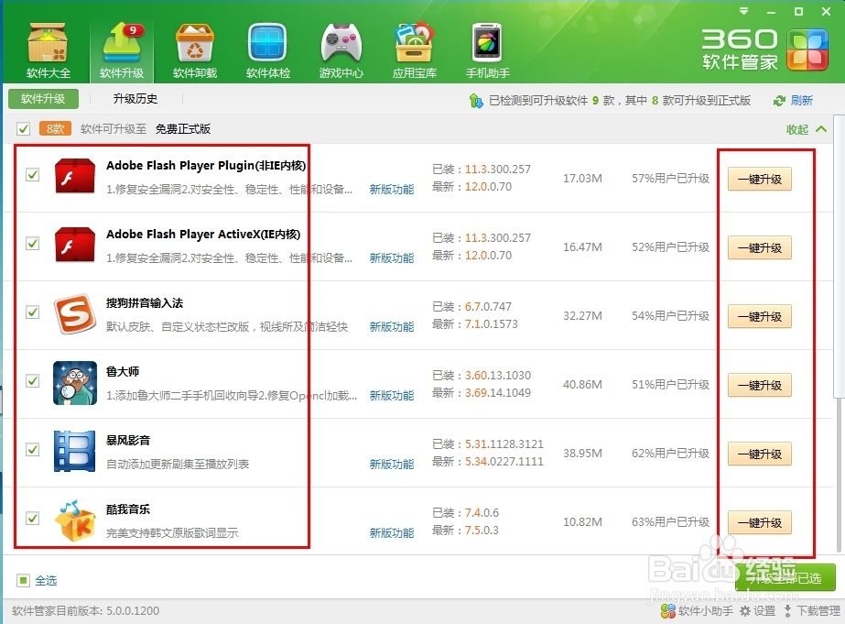Click 一键升级 for 酷我音乐
Viewport: 845px width, 624px height.
tap(759, 522)
